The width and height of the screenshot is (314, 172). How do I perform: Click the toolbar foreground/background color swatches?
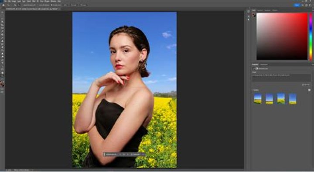(x=2, y=84)
